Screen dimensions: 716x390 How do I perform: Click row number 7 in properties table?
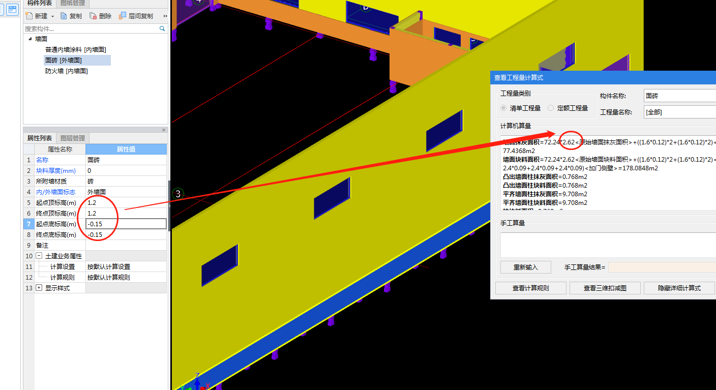tap(29, 224)
